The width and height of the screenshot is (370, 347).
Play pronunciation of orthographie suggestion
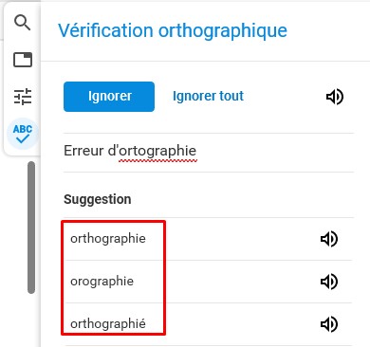click(x=329, y=239)
